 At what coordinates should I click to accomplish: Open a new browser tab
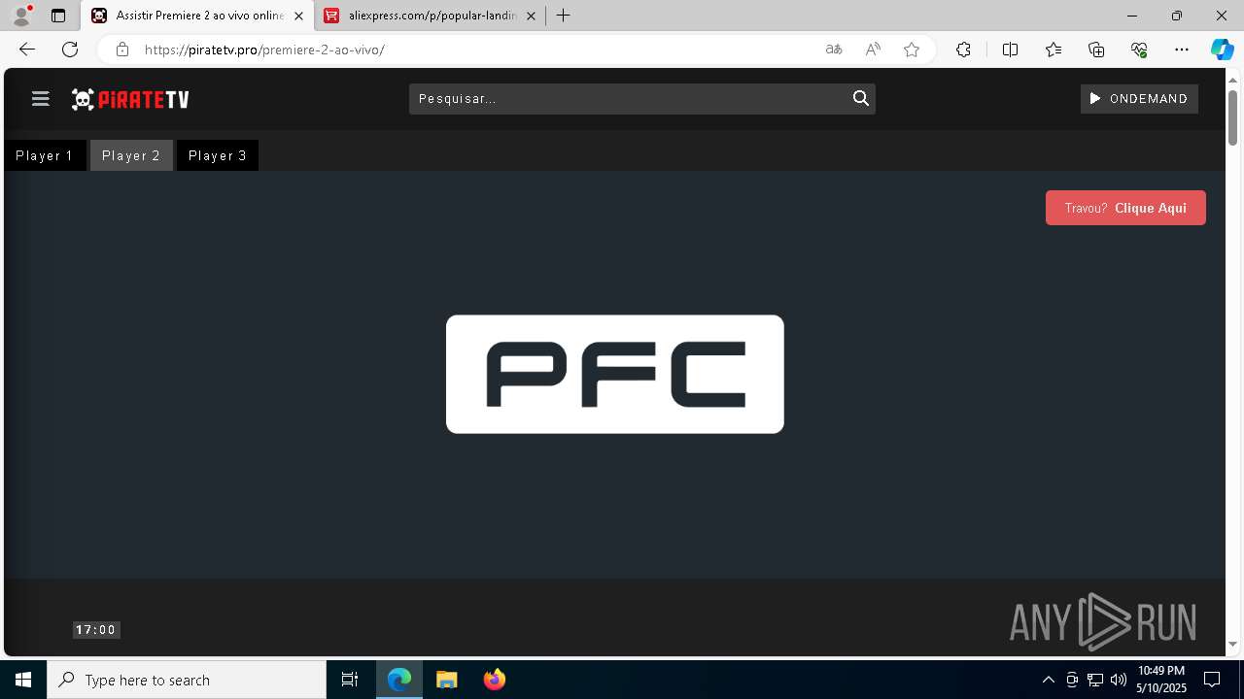point(563,16)
